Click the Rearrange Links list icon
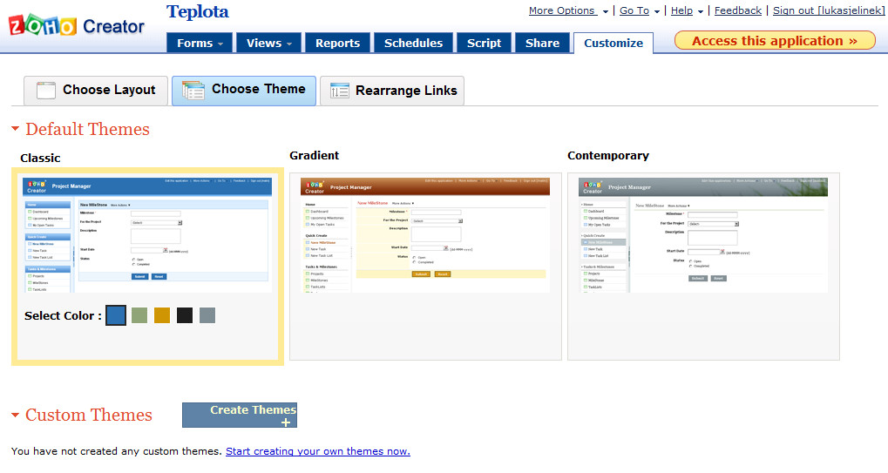This screenshot has width=888, height=473. (339, 91)
